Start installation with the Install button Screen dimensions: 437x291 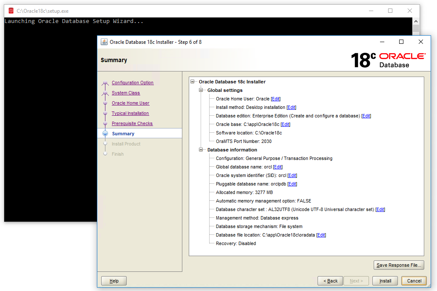click(x=385, y=281)
